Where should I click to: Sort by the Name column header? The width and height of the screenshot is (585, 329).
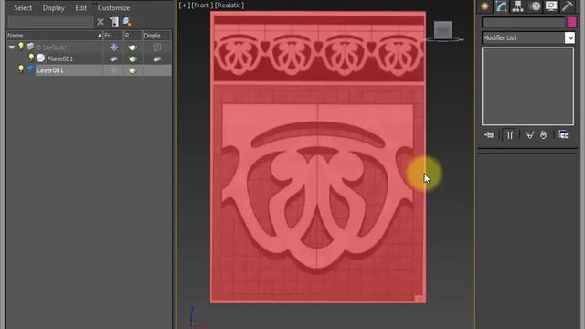point(55,36)
